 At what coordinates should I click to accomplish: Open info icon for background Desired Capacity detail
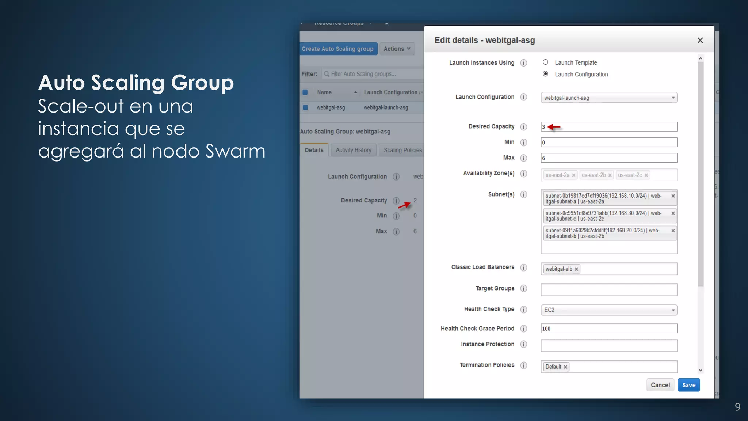396,201
